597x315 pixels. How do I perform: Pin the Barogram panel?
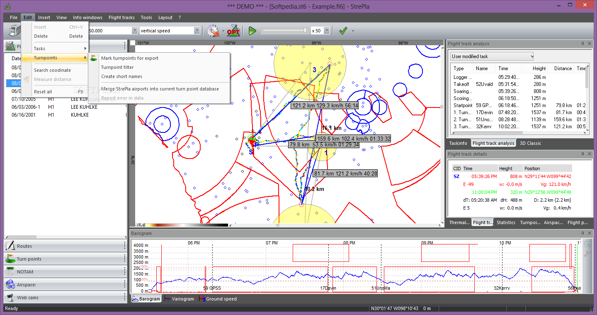[582, 233]
